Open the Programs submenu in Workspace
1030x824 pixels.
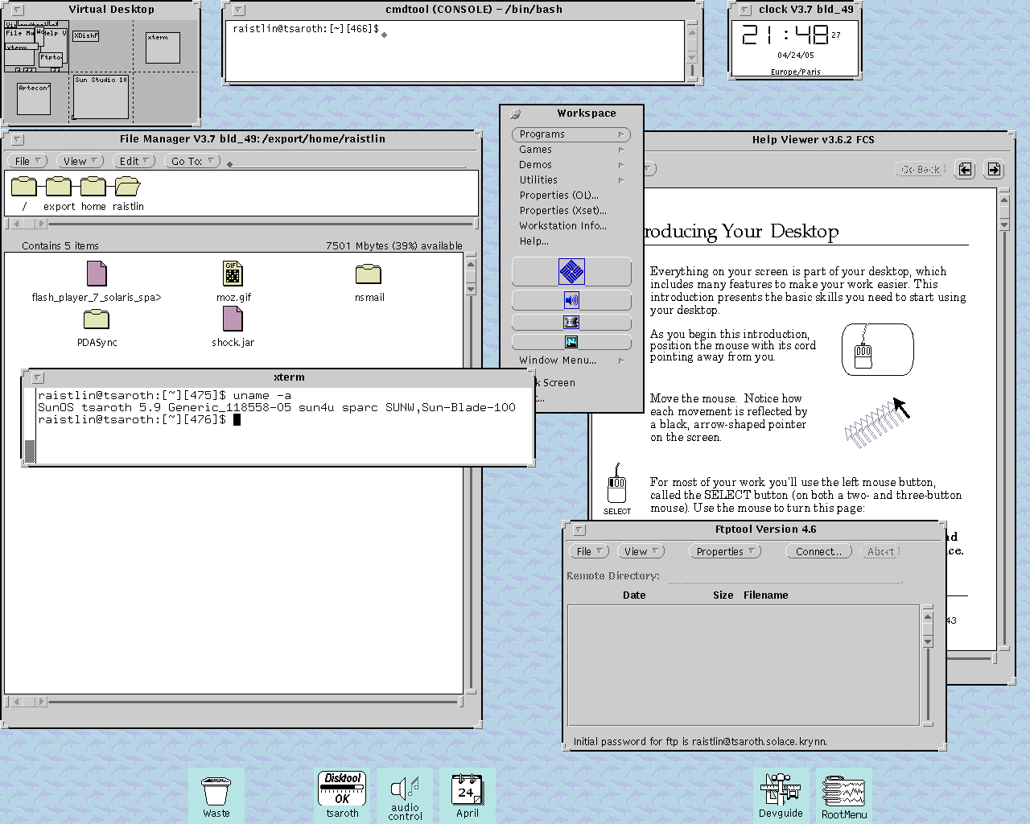click(571, 134)
